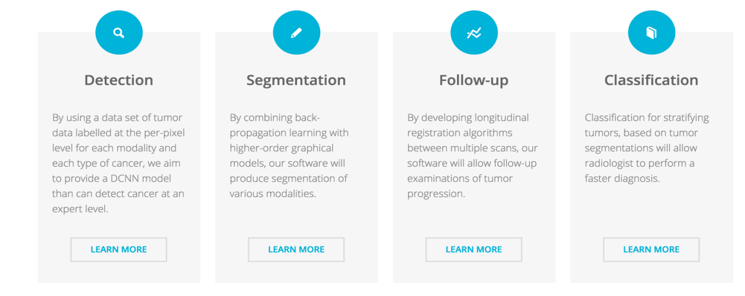745x296 pixels.
Task: Select the Detection heading
Action: pyautogui.click(x=119, y=80)
